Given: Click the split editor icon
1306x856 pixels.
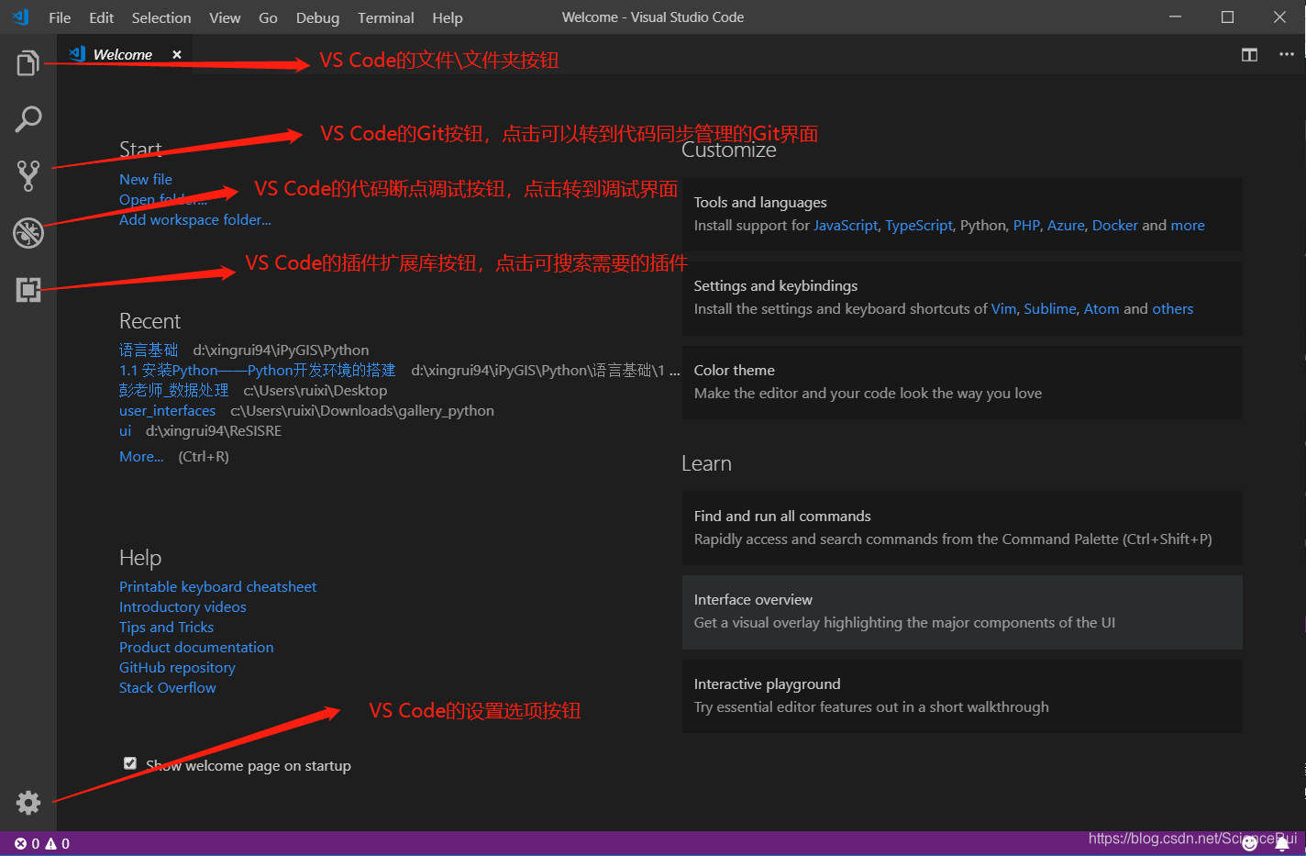Looking at the screenshot, I should pos(1249,55).
